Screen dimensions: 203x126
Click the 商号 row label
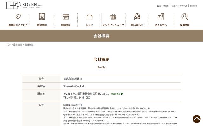coord(41,79)
